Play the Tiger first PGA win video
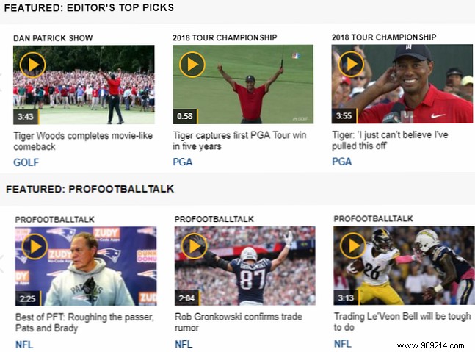The height and width of the screenshot is (352, 475). tap(192, 64)
